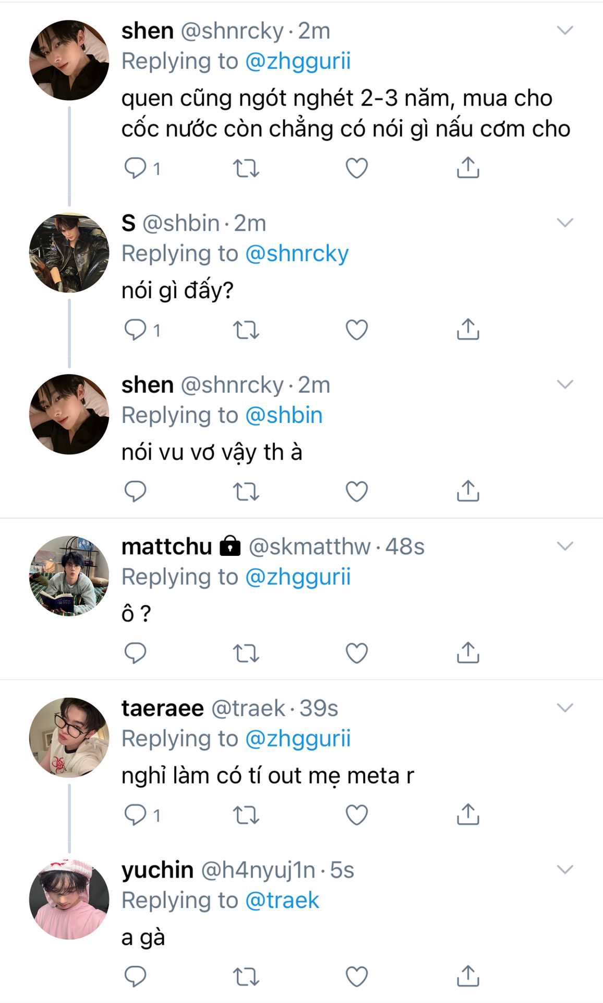Viewport: 603px width, 1003px height.
Task: Expand dropdown menu on yuchin's tweet
Action: (x=565, y=870)
